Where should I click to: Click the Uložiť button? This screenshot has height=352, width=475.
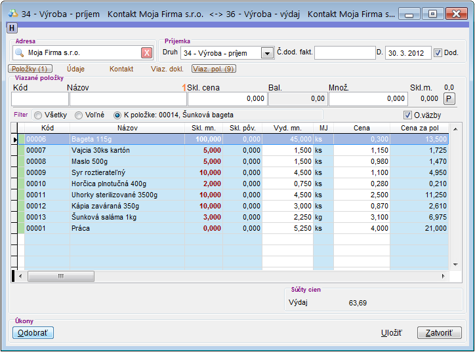[392, 333]
